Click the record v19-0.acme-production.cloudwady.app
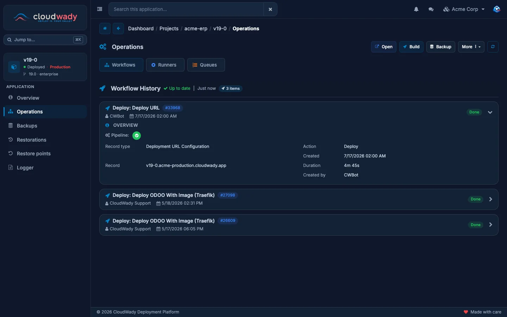 (186, 166)
